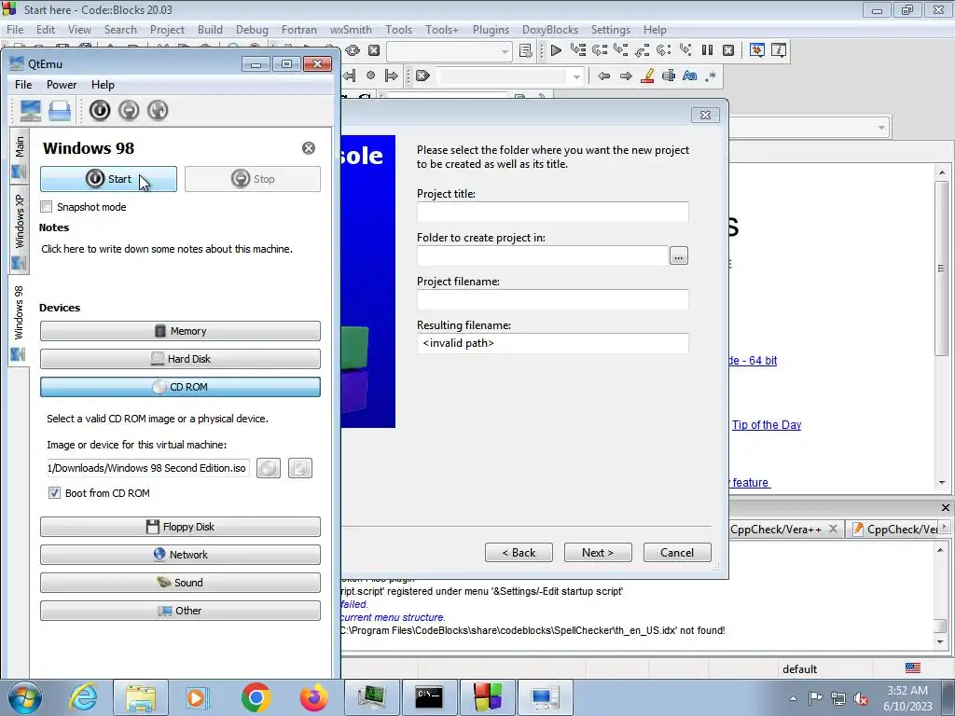Image resolution: width=955 pixels, height=716 pixels.
Task: Toggle the Match case Aa icon
Action: (689, 76)
